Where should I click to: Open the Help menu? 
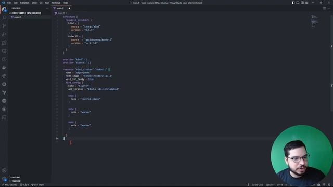click(x=65, y=3)
